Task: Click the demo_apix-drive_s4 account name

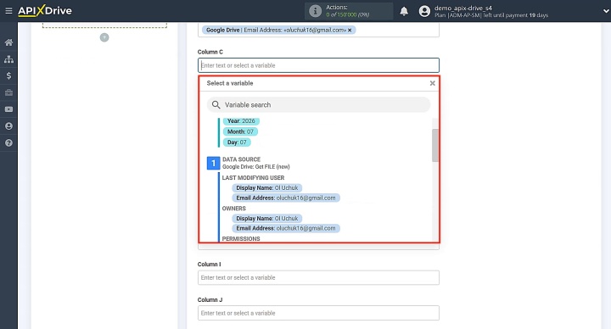Action: (x=463, y=8)
